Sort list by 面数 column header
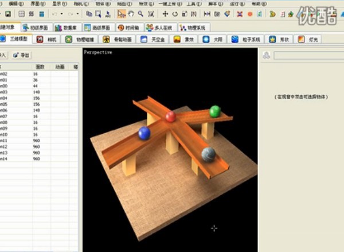Image resolution: width=344 pixels, height=252 pixels. pos(40,67)
